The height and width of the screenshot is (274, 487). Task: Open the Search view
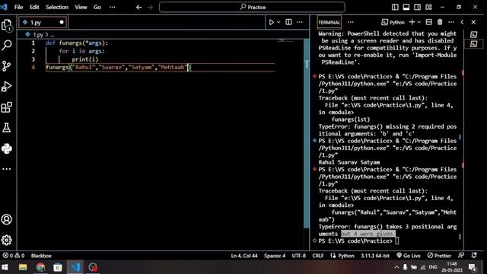(7, 46)
